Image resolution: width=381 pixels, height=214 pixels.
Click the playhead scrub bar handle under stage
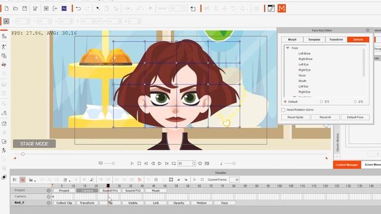click(23, 154)
